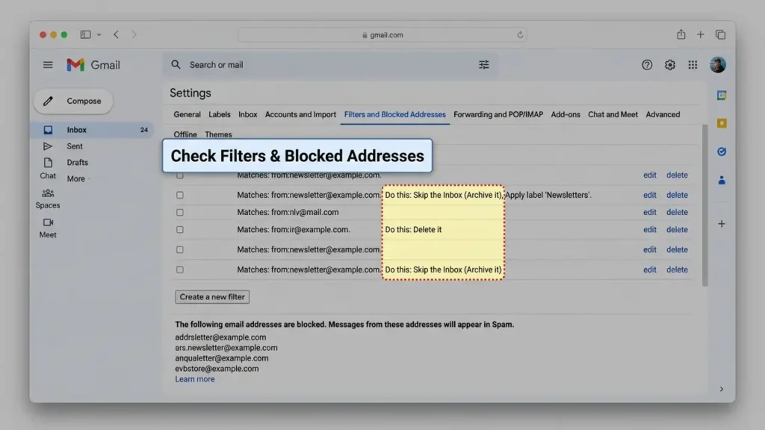Open a new browser tab with plus
This screenshot has width=765, height=430.
(701, 34)
